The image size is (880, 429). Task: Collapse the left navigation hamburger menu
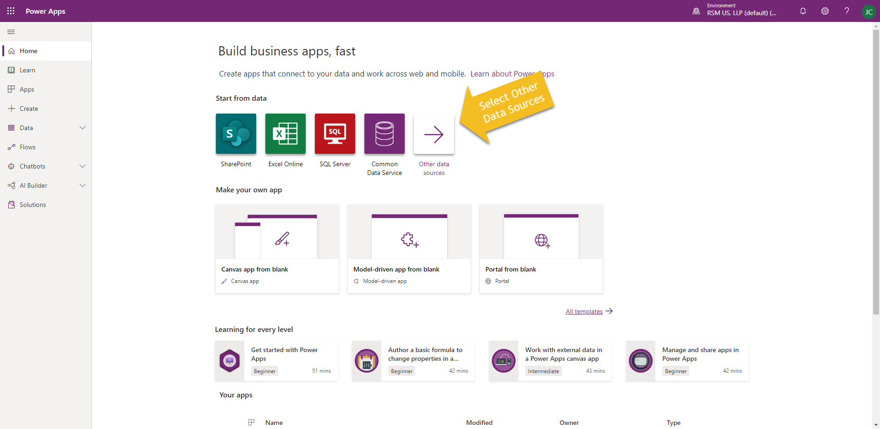[x=11, y=32]
